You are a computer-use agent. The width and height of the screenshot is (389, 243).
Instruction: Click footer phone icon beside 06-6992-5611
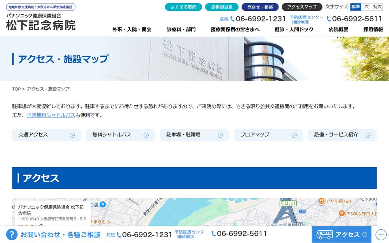[x=213, y=234]
